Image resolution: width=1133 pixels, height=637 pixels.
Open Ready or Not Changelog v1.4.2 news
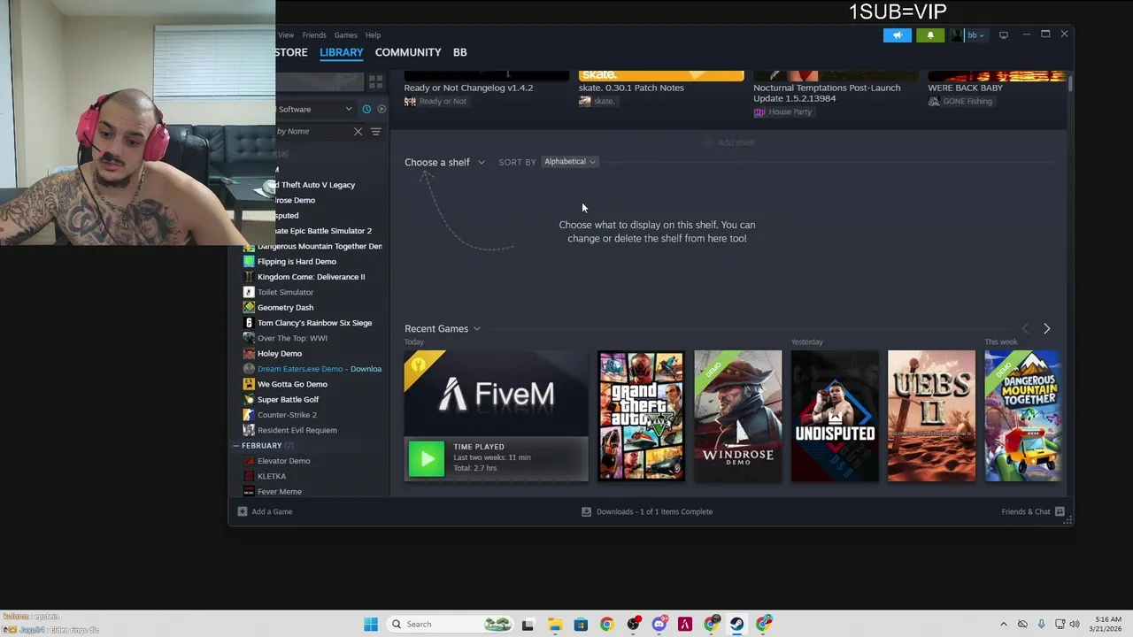(x=468, y=88)
